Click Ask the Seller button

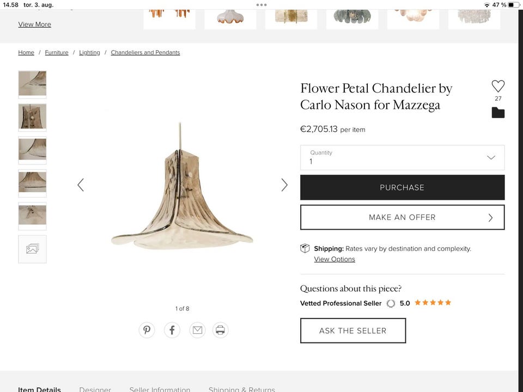click(x=352, y=330)
